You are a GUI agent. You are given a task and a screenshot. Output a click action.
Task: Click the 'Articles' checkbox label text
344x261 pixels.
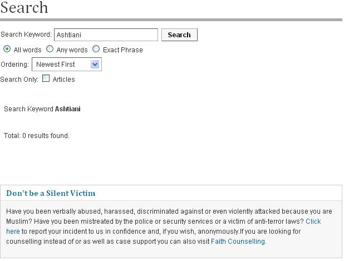[63, 80]
